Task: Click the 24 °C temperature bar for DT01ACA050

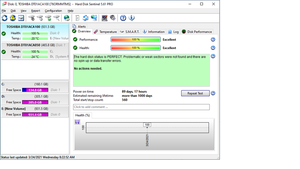Action: click(x=35, y=57)
